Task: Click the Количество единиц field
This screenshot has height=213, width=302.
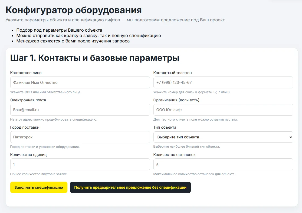Action: tap(80, 165)
